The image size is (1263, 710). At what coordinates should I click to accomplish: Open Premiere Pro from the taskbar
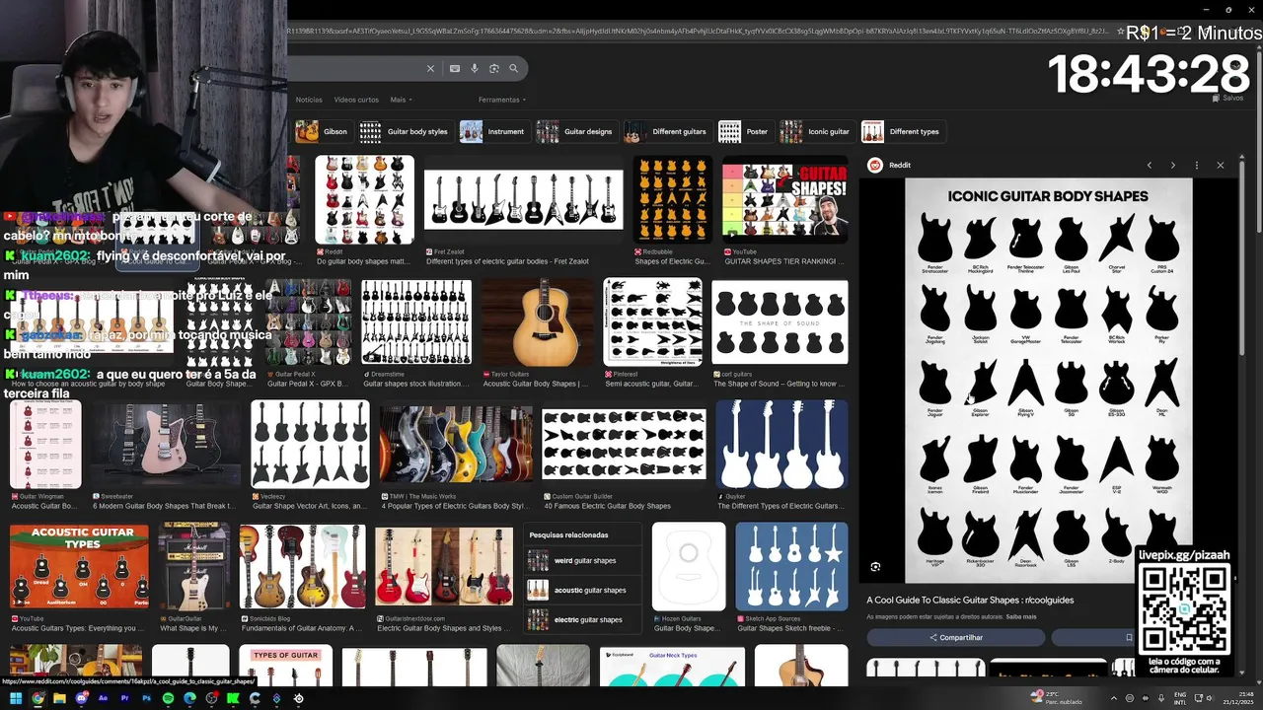tap(124, 698)
